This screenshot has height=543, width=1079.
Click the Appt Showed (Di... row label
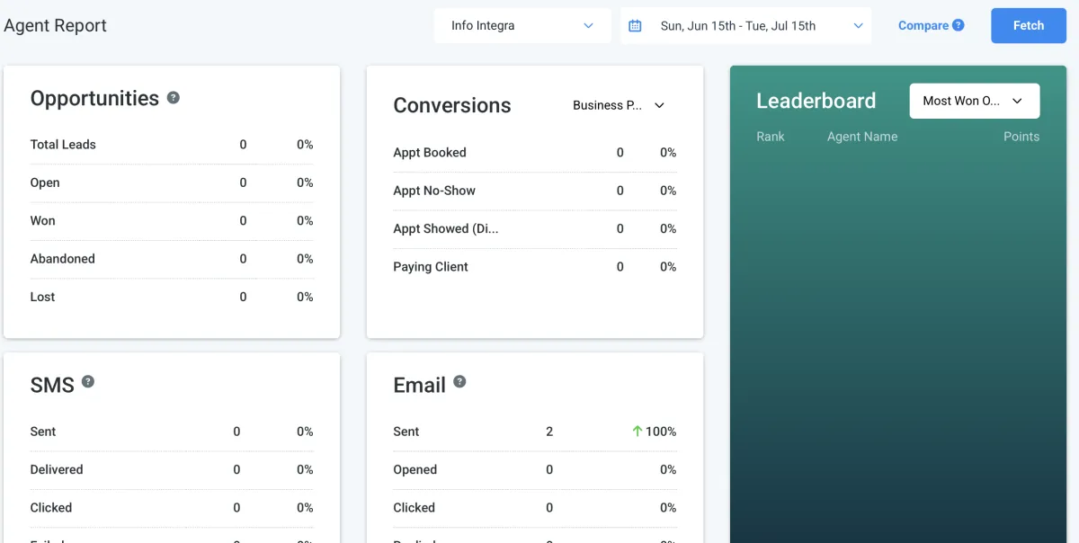446,228
